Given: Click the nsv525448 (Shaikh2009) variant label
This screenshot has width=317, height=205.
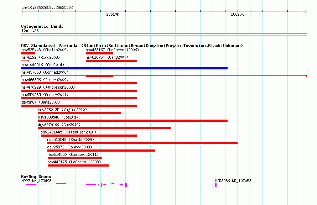Looking at the screenshot, I should 45,50.
